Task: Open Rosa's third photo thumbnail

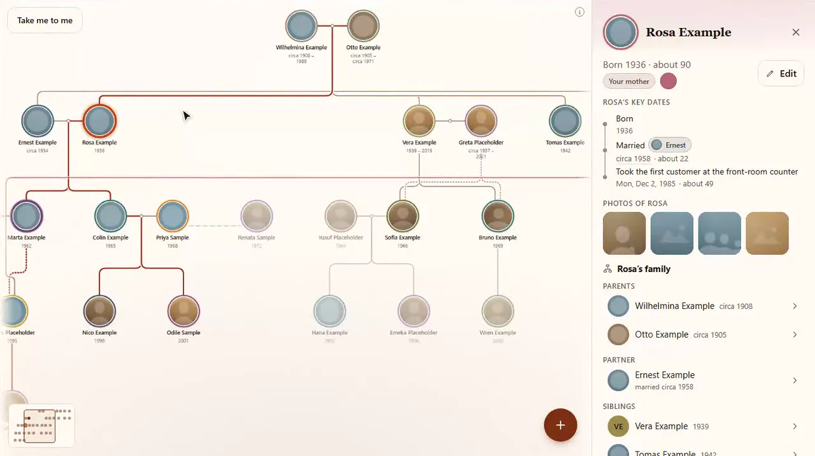Action: 719,234
